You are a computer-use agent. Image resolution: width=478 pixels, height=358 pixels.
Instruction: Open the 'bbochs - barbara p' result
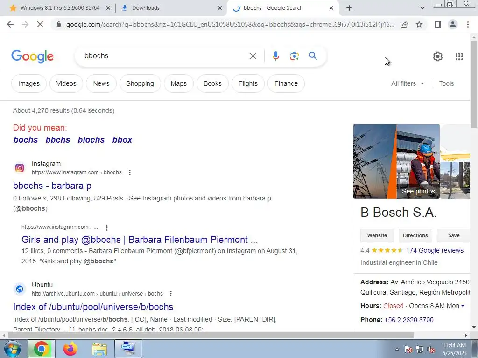coord(52,186)
